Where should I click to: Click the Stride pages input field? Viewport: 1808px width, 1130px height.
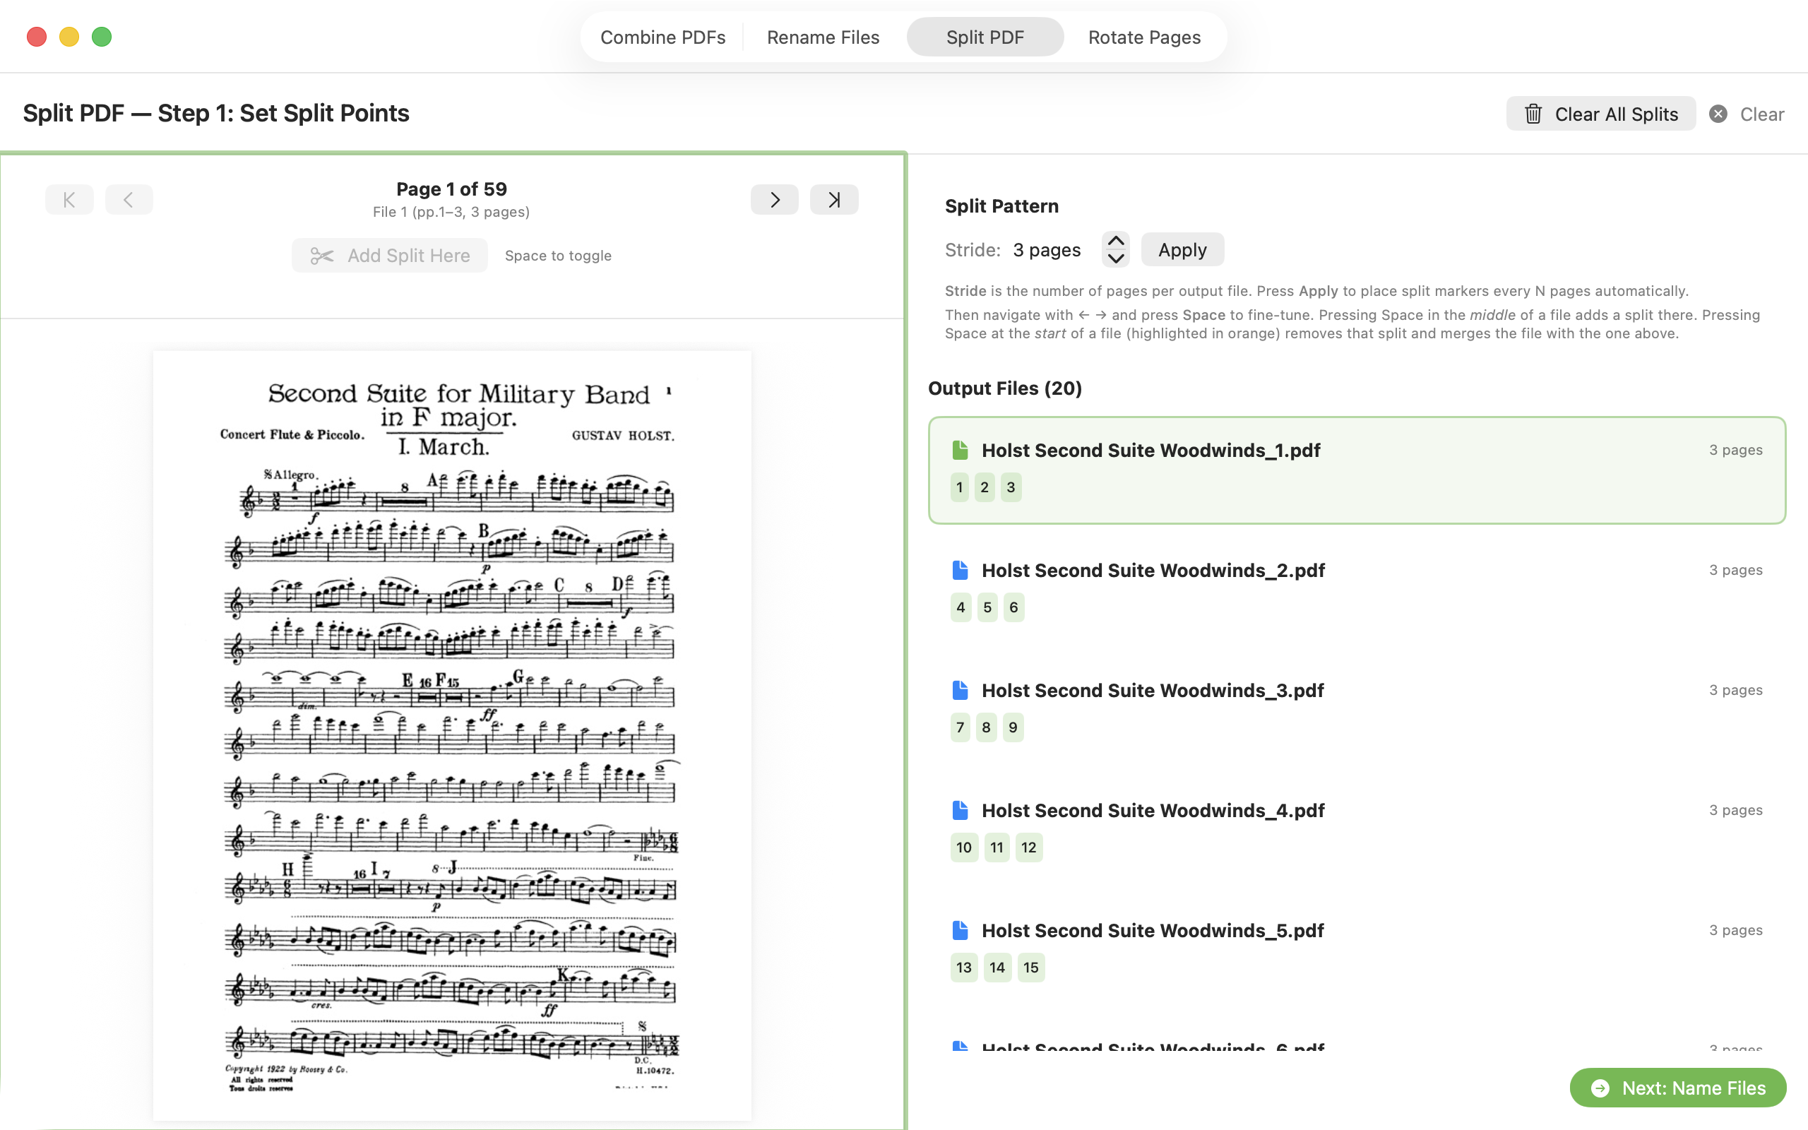1046,249
